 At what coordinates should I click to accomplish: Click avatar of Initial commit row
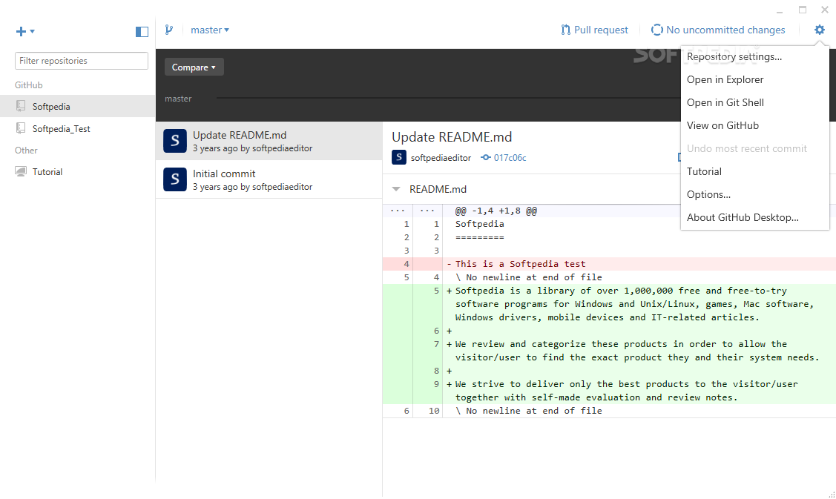(175, 179)
